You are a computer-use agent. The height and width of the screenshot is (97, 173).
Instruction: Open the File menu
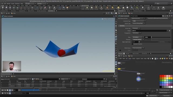pos(2,4)
